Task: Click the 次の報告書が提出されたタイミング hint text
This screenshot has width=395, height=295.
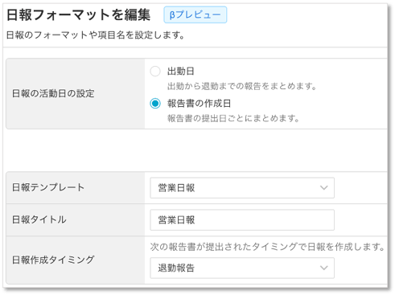Action: tap(267, 247)
